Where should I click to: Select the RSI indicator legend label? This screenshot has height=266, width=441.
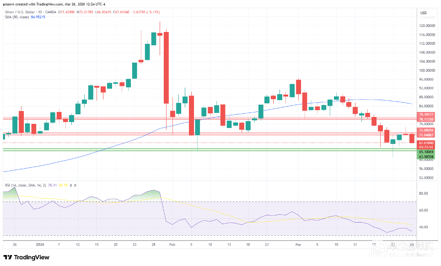[23, 185]
